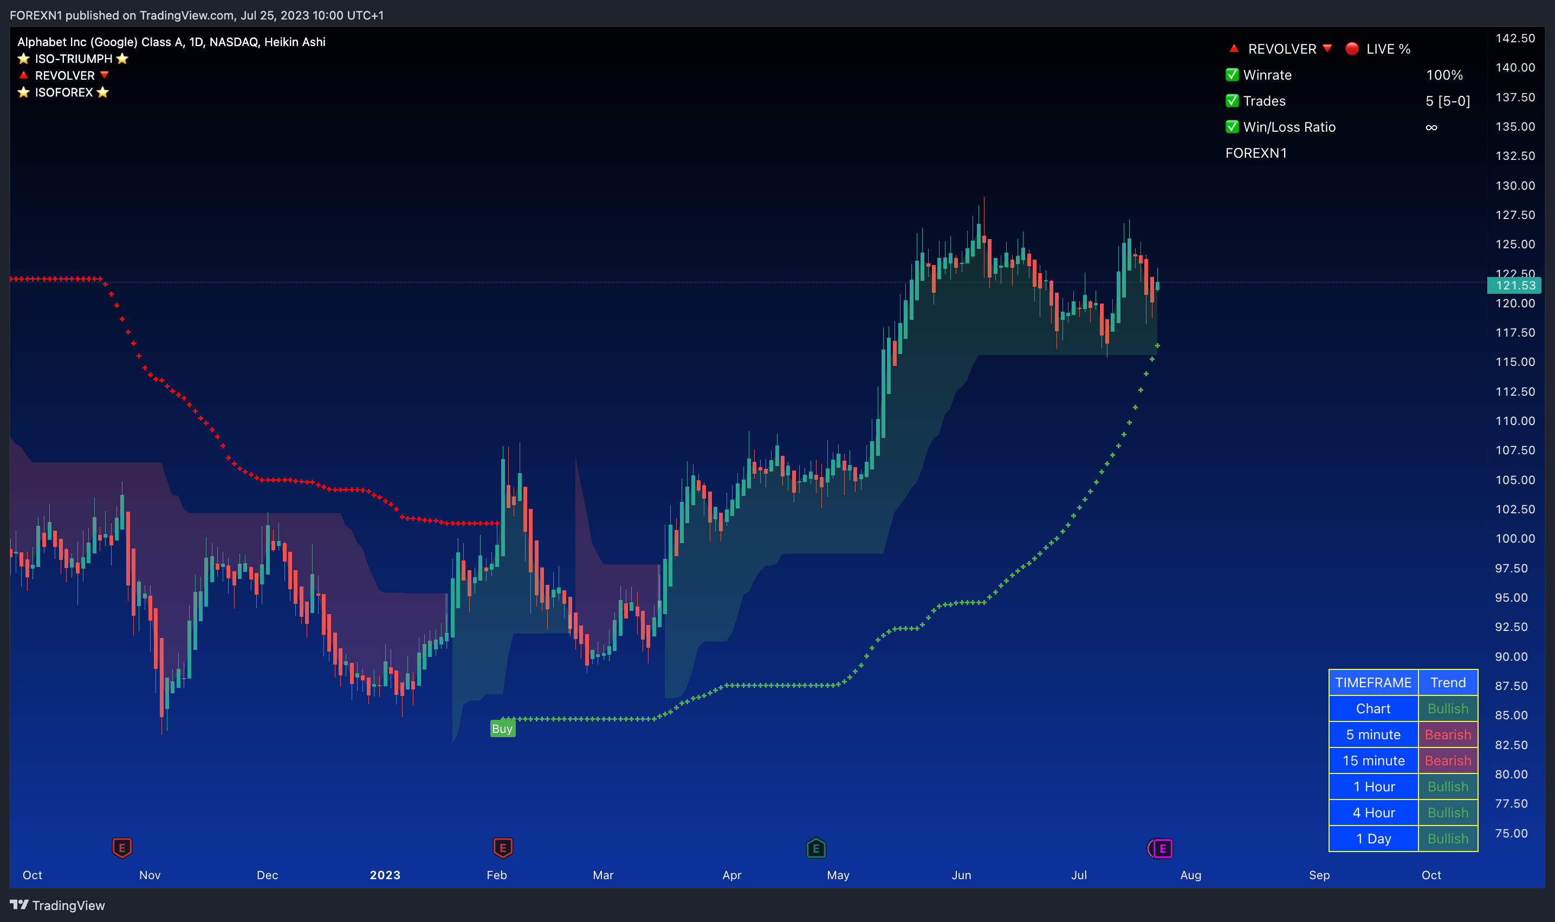Screen dimensions: 1555x922
Task: Click the Win/Loss Ratio infinity value
Action: [1431, 127]
